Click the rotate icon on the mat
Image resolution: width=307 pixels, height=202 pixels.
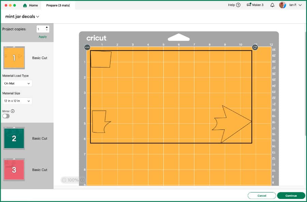(255, 47)
